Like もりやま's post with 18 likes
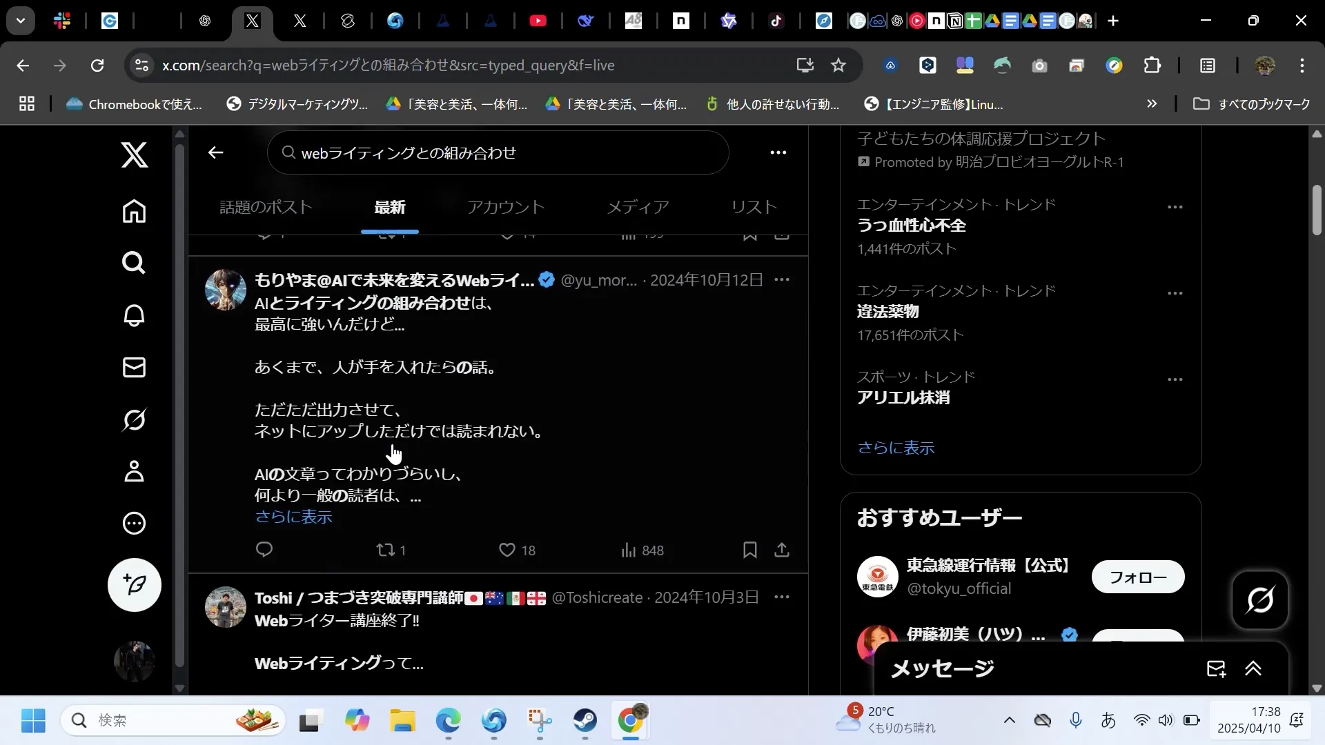Screen dimensions: 1325x745 517,550
